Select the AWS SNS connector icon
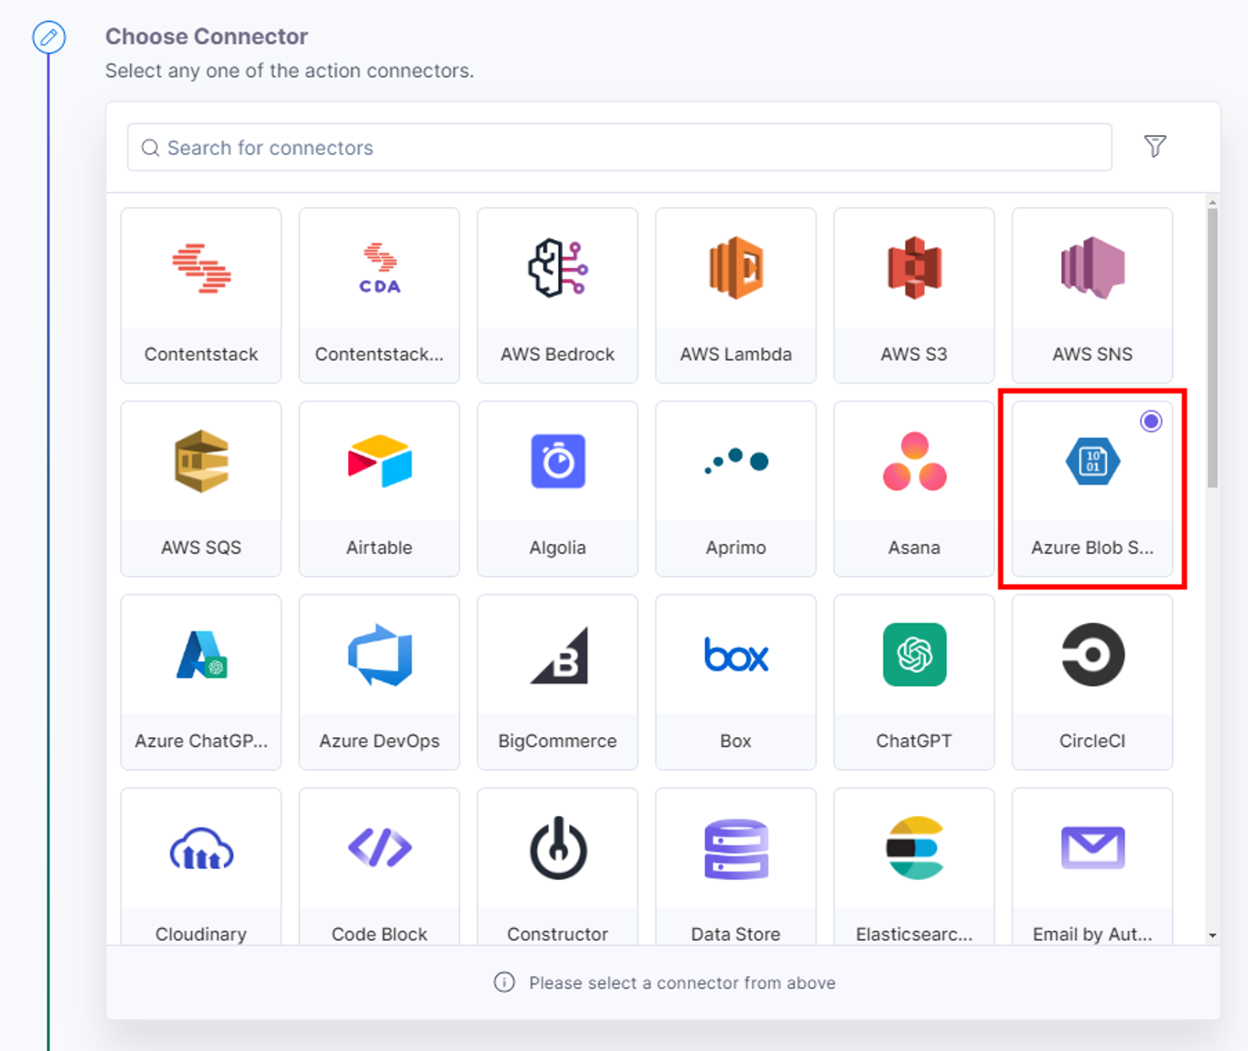This screenshot has width=1248, height=1051. pyautogui.click(x=1092, y=268)
